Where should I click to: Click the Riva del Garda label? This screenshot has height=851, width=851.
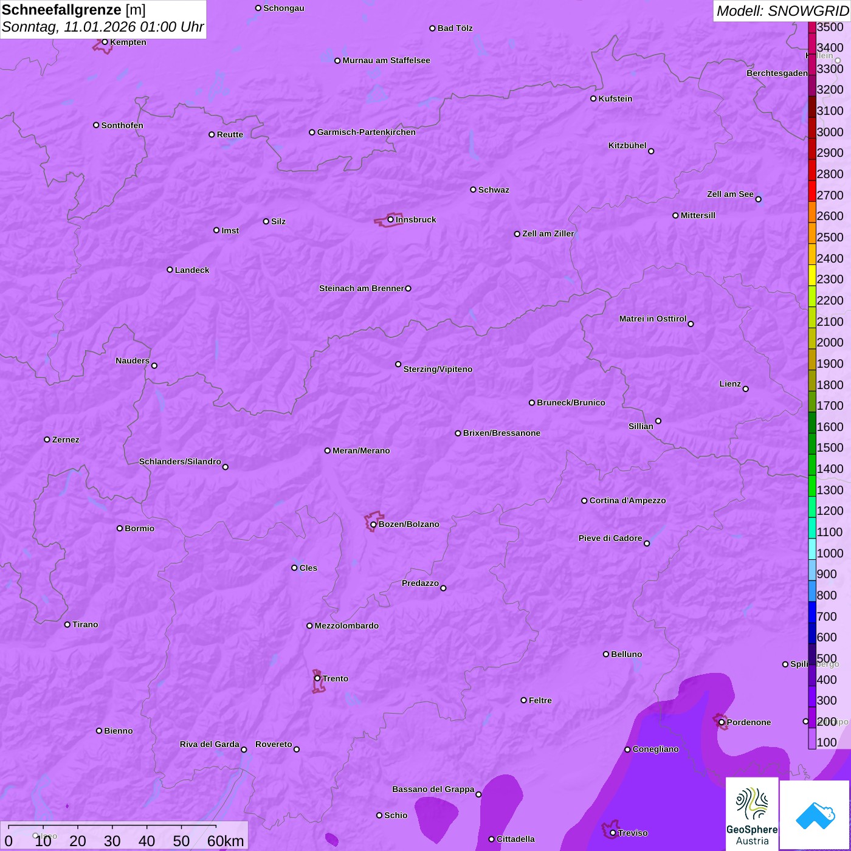(210, 744)
